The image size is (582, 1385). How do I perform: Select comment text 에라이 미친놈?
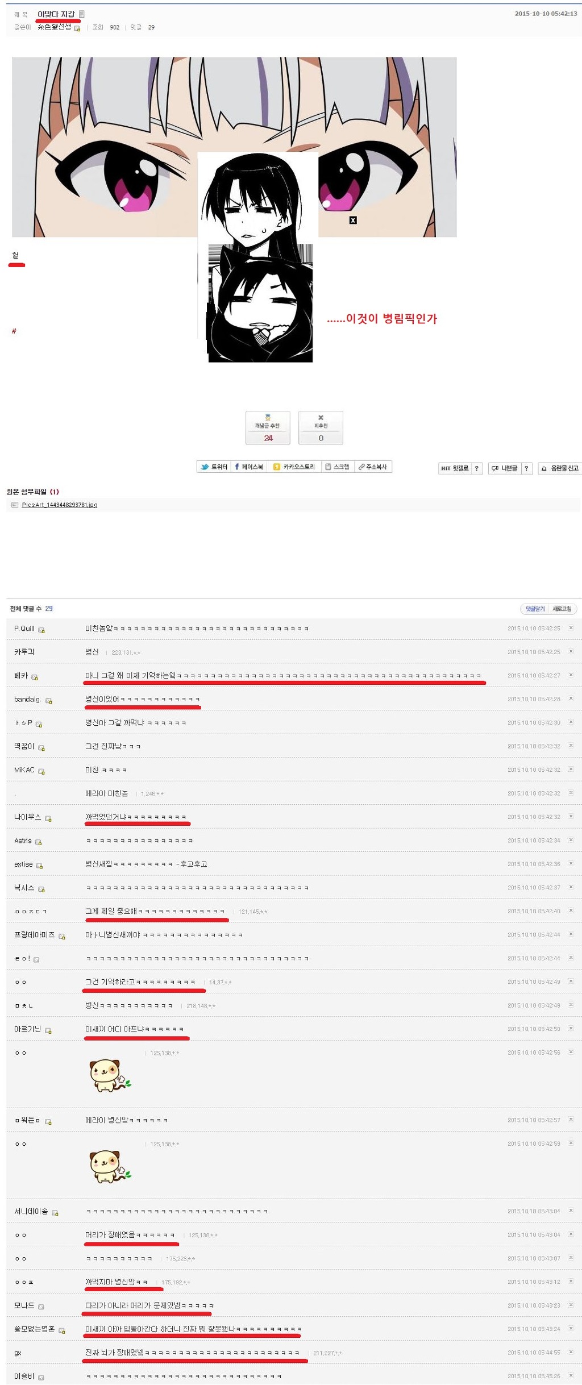[x=106, y=793]
